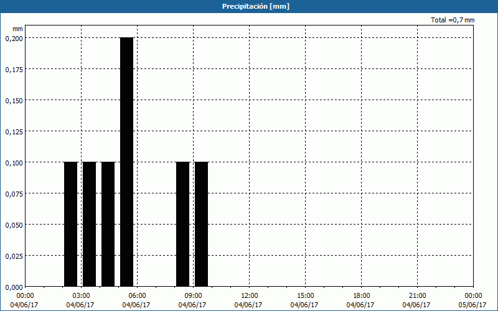Click the tallest bar reaching 0,200
This screenshot has height=311, width=498.
[x=127, y=162]
